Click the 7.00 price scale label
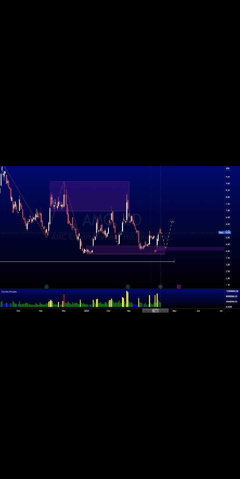The image size is (240, 479). coord(228,210)
